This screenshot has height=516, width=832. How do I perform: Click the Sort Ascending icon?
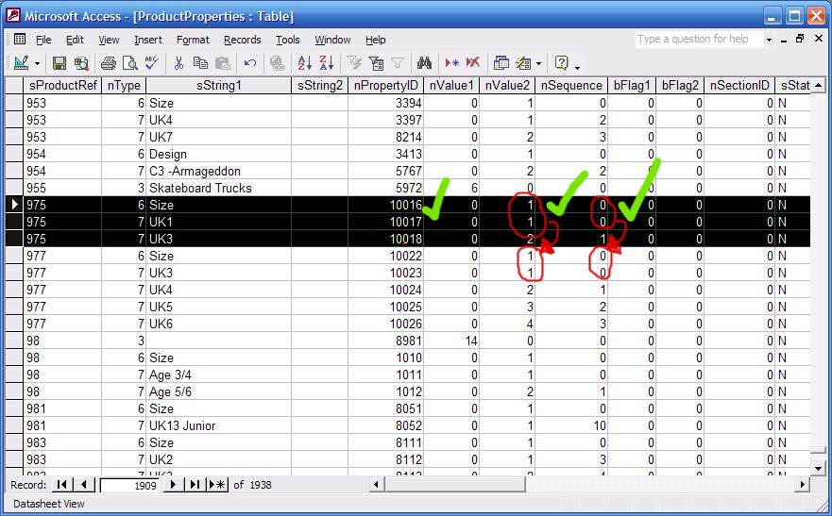[304, 63]
